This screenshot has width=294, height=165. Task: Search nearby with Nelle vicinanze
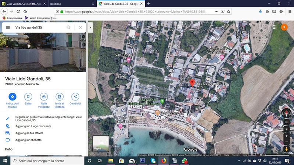click(44, 97)
